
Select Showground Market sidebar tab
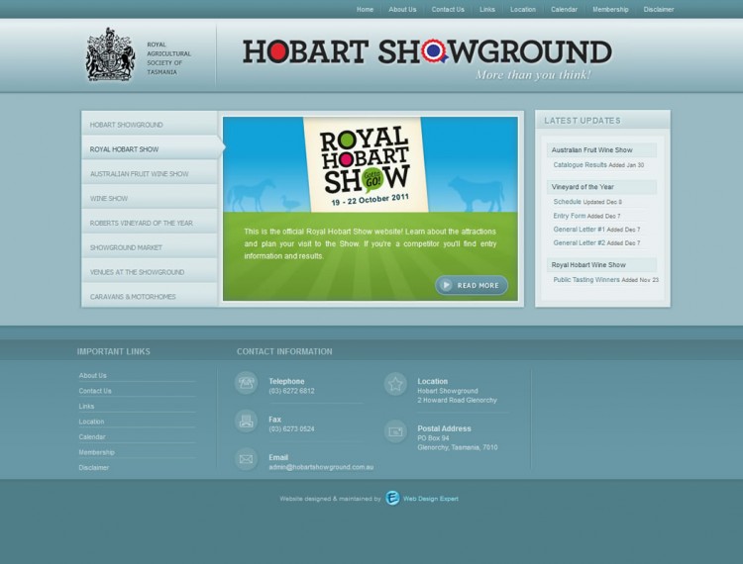150,247
